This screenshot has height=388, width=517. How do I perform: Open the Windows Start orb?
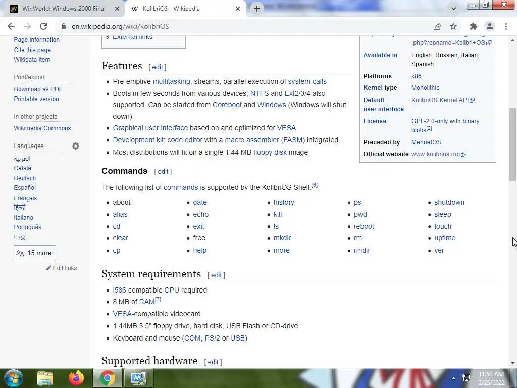(x=13, y=378)
